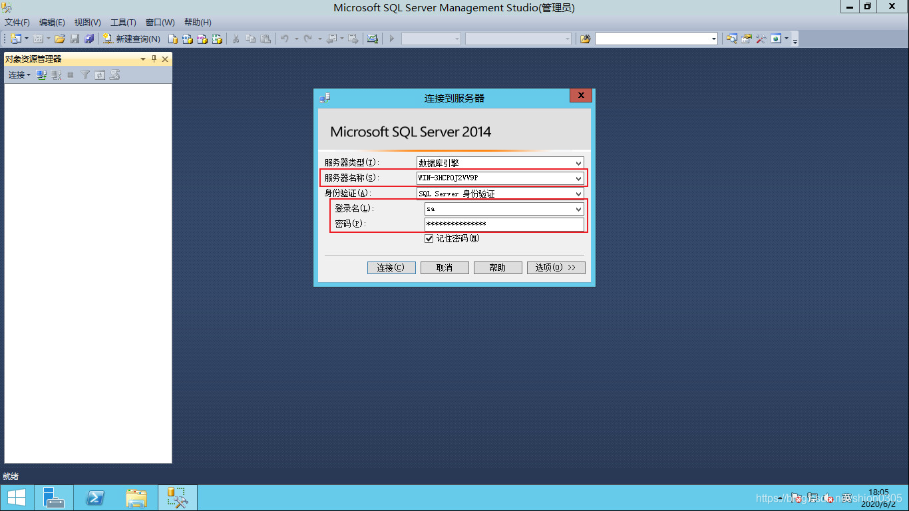This screenshot has width=909, height=511.
Task: Click the Navigate Backward icon
Action: tap(331, 39)
